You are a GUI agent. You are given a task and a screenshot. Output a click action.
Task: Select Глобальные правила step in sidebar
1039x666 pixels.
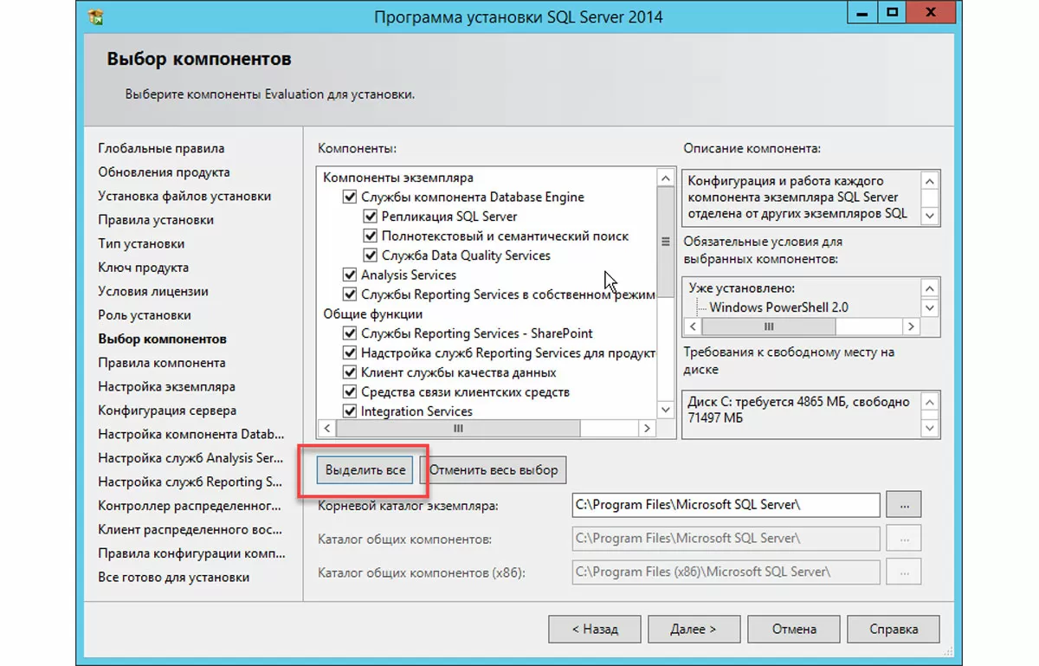[x=161, y=148]
